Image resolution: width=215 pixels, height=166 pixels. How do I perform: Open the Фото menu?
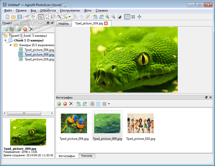click(x=88, y=10)
